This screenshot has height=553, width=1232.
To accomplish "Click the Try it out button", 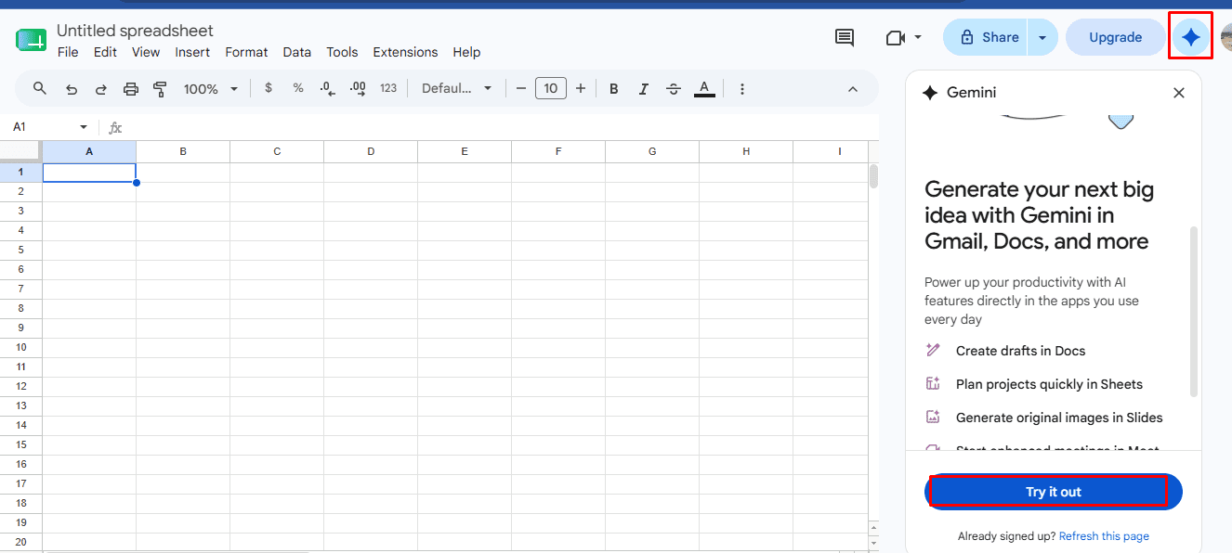I will click(1054, 492).
